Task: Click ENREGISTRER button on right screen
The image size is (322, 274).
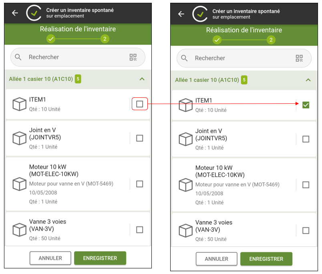Action: pyautogui.click(x=266, y=259)
